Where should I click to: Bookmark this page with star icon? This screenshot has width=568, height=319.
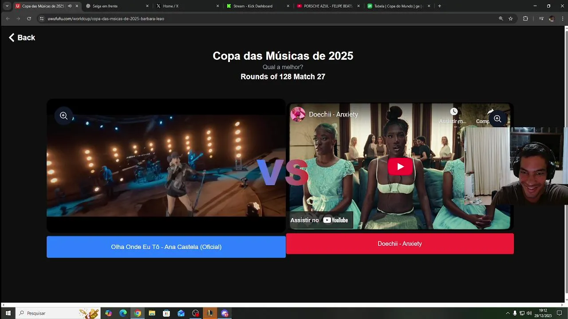click(511, 19)
